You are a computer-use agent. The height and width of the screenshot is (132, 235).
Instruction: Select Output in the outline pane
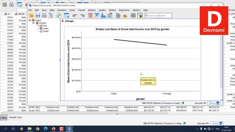pos(38,20)
